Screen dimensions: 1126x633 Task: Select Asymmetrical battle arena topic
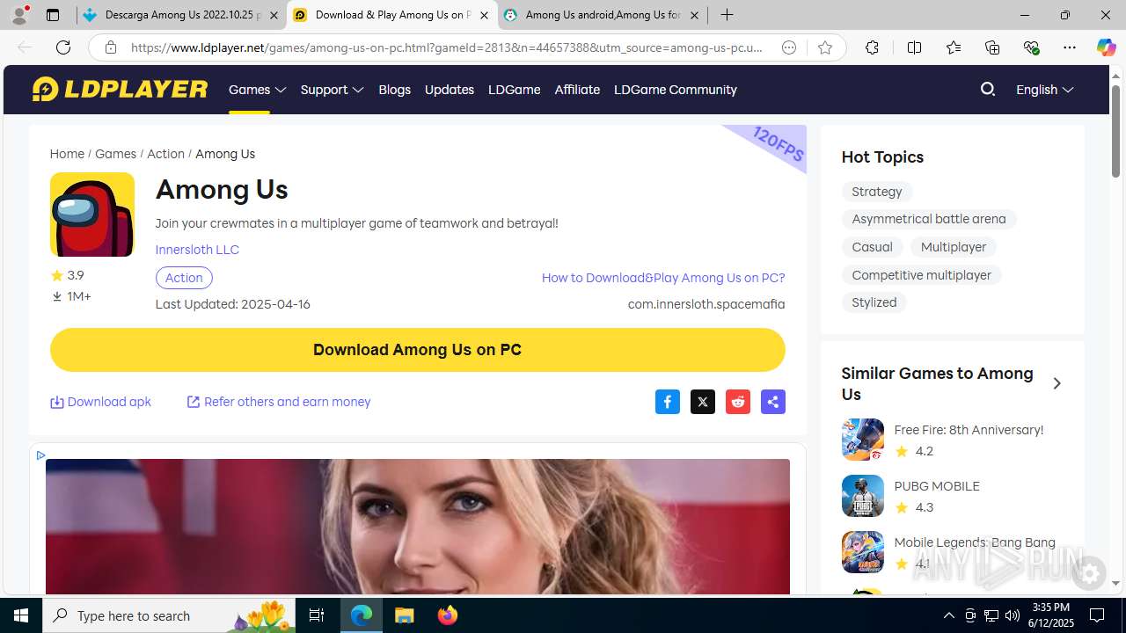pyautogui.click(x=929, y=219)
